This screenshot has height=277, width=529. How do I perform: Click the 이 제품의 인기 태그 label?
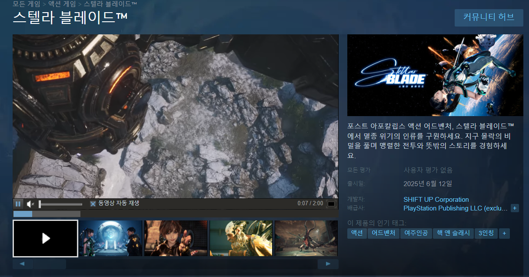pyautogui.click(x=377, y=223)
